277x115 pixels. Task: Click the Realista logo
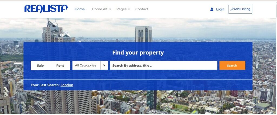pos(46,9)
